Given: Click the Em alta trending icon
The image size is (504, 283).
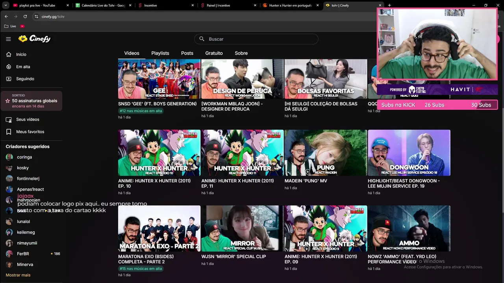Looking at the screenshot, I should (9, 67).
